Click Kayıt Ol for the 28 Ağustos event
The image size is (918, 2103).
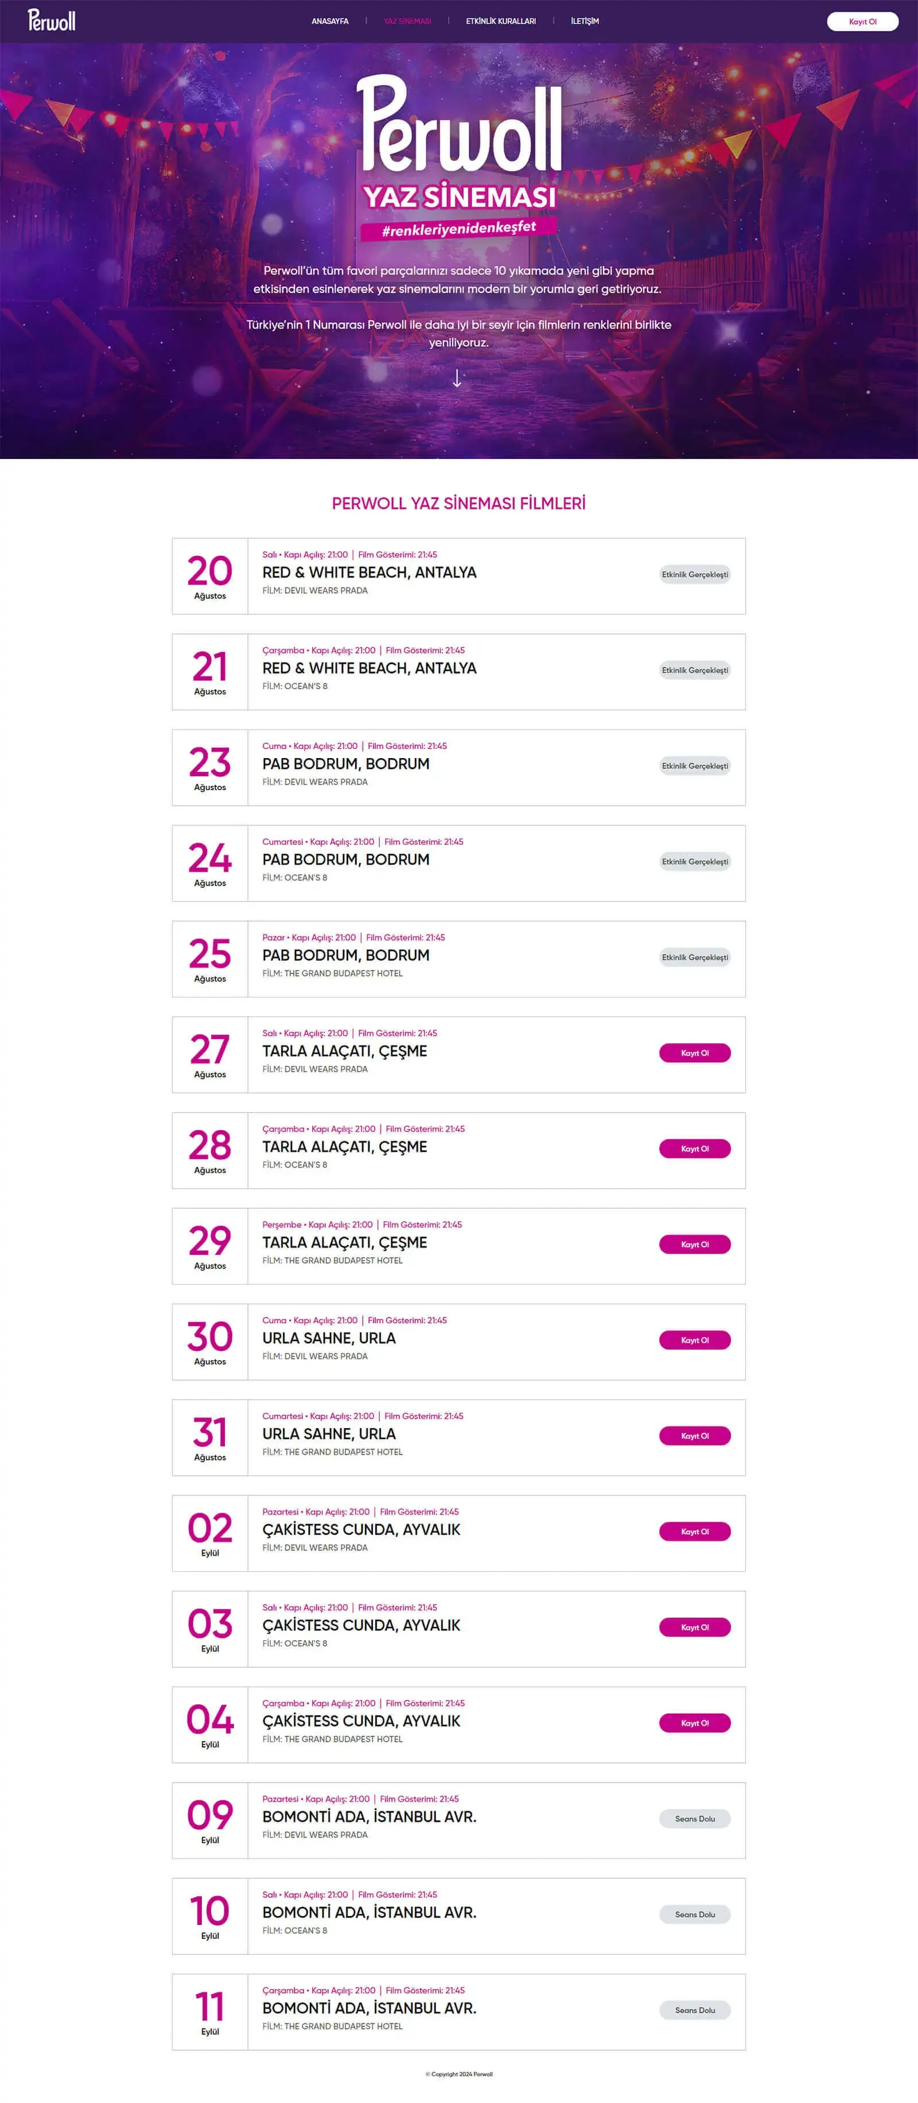[695, 1149]
